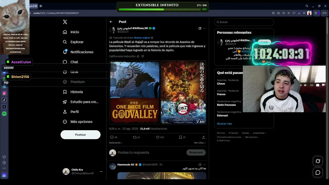Open X shortcut in browser sidebar
Screen dimensions: 329x185
(x=4, y=107)
